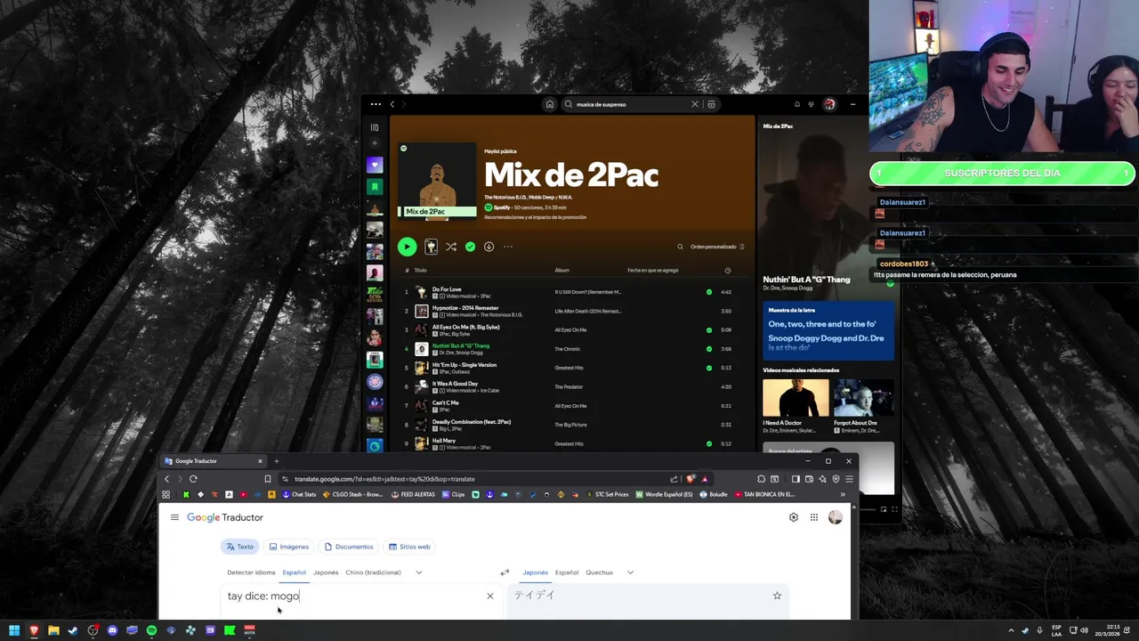The height and width of the screenshot is (641, 1139).
Task: Toggle the playlist saved-to-library green check
Action: 470,247
